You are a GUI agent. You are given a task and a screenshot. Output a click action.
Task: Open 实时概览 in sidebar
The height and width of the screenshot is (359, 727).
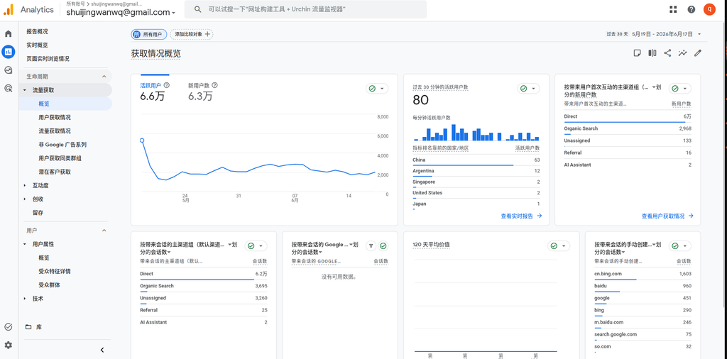(37, 45)
